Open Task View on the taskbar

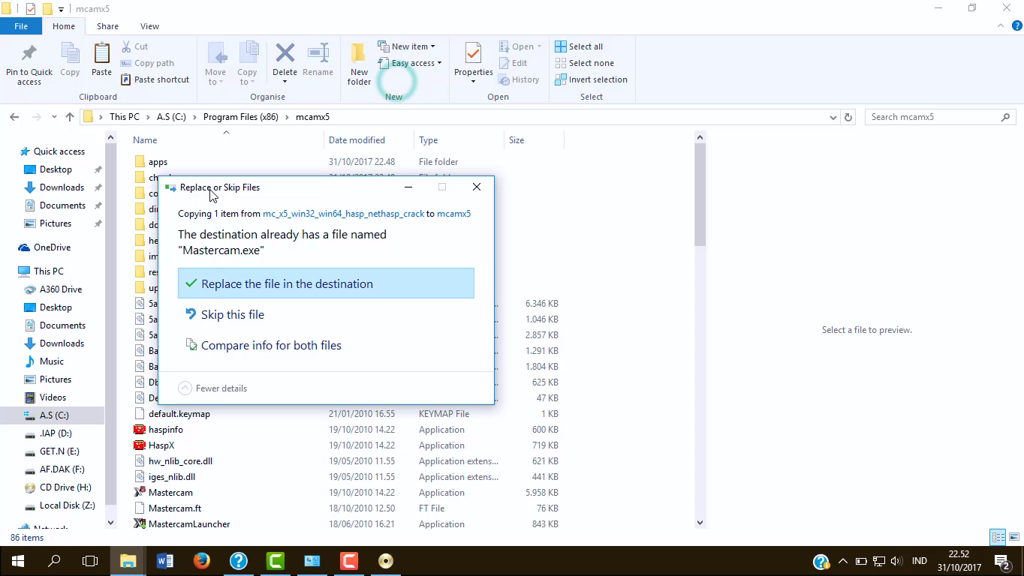(x=90, y=561)
